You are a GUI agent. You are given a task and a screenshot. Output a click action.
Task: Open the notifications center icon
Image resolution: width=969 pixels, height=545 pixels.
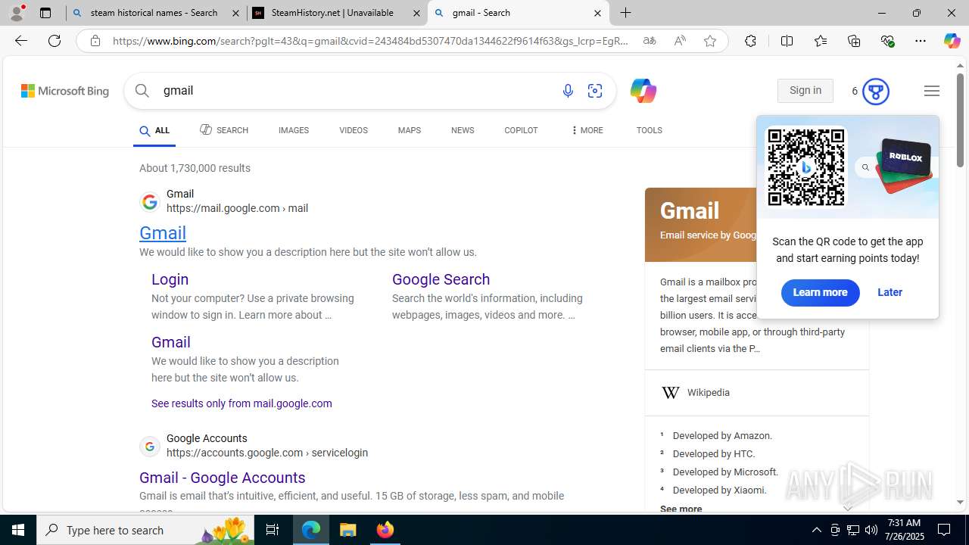coord(944,530)
